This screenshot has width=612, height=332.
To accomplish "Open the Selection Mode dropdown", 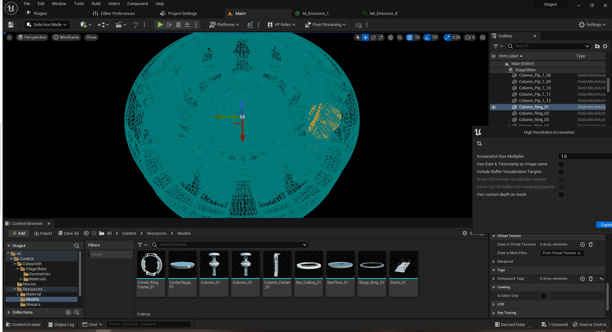I will coord(47,25).
